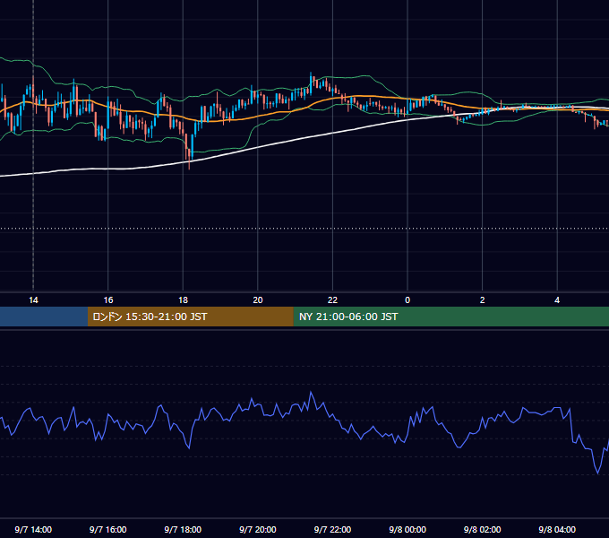Click the NY session band 21:00-06:00 JST
The image size is (609, 538).
coord(450,317)
